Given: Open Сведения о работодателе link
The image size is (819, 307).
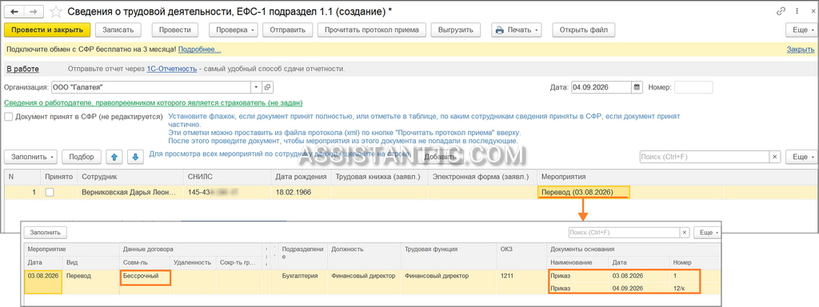Looking at the screenshot, I should tap(153, 103).
